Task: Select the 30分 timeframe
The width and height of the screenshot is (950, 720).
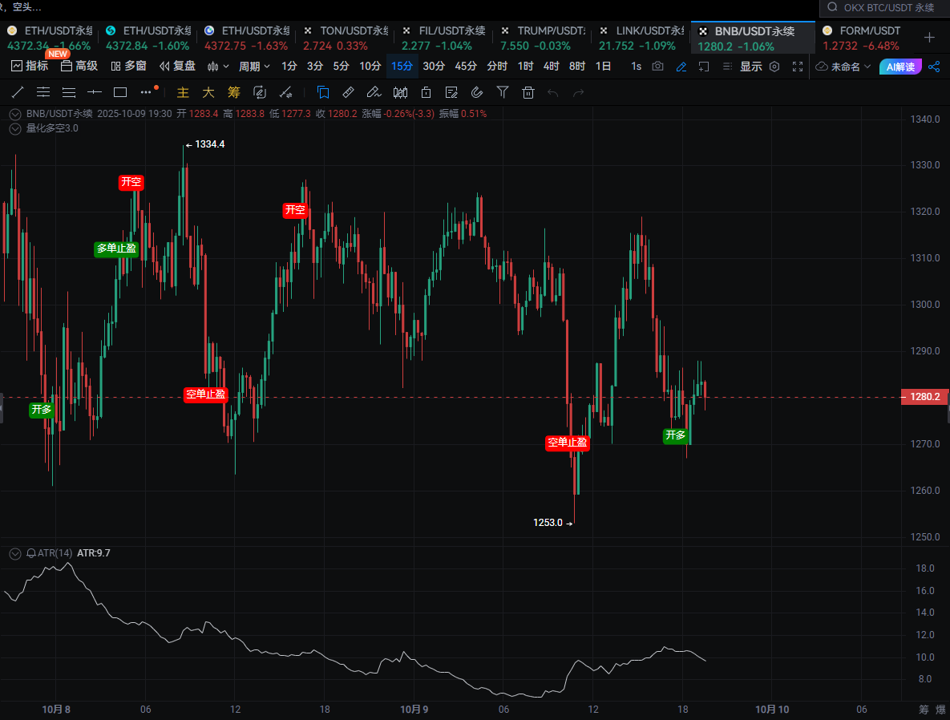Action: (434, 67)
